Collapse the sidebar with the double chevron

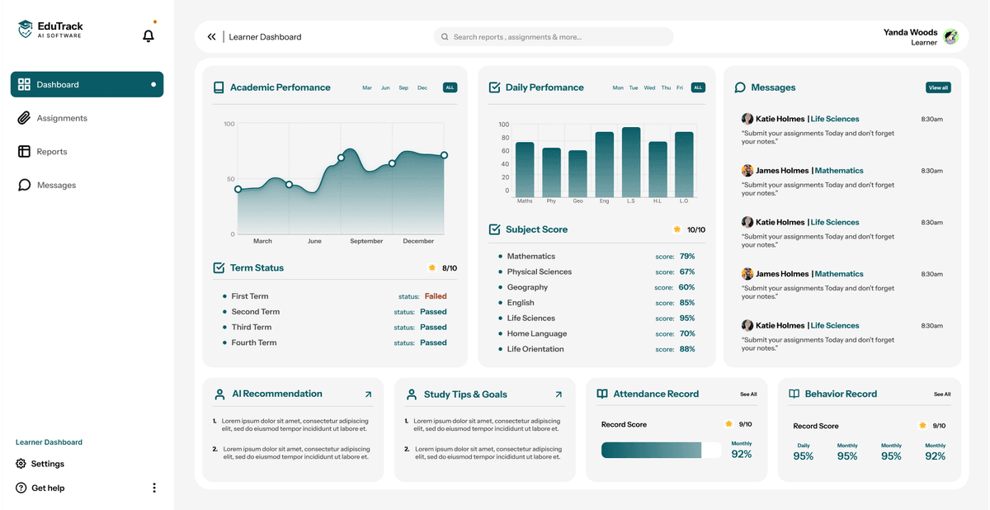211,36
